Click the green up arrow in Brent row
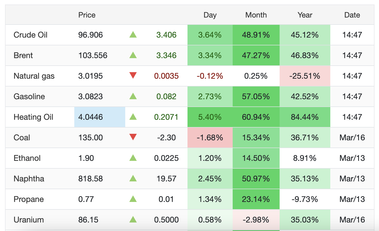Screen dimensions: 379x231 (133, 55)
